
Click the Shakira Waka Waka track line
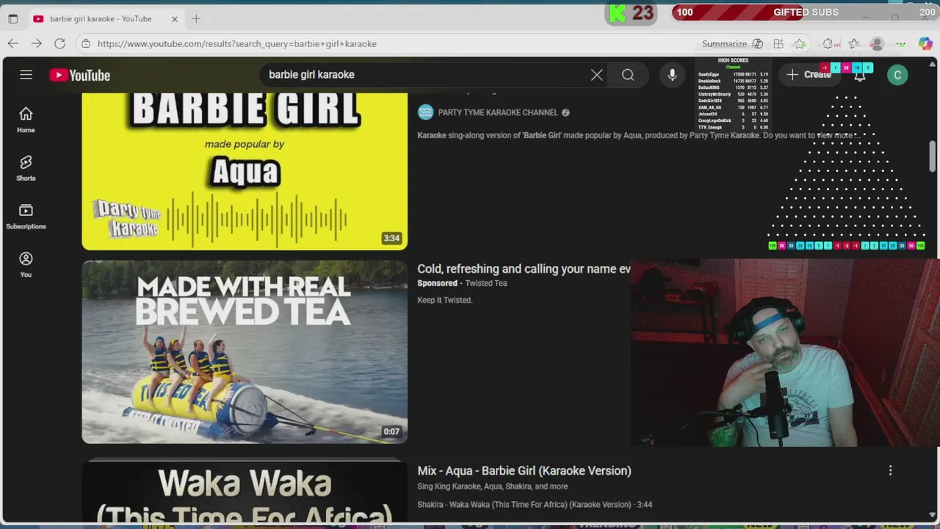pyautogui.click(x=535, y=505)
